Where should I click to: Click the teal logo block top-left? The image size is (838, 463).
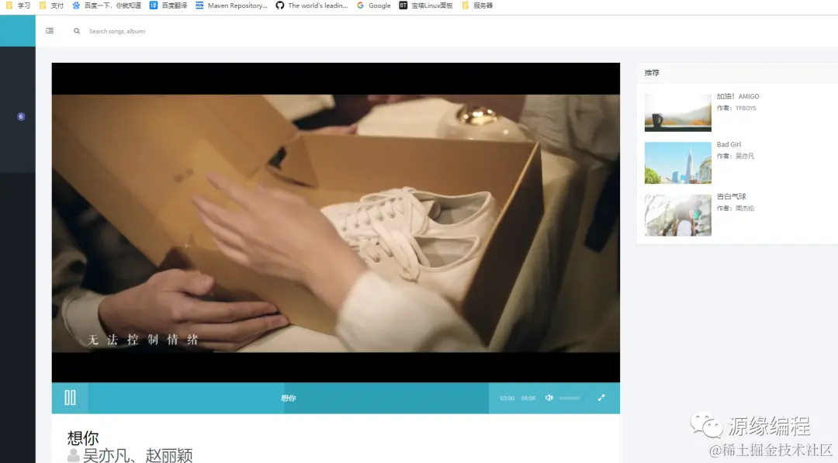[x=18, y=31]
